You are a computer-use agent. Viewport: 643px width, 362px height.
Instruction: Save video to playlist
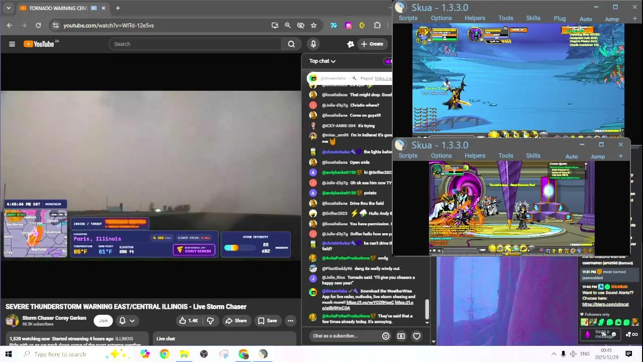[267, 321]
